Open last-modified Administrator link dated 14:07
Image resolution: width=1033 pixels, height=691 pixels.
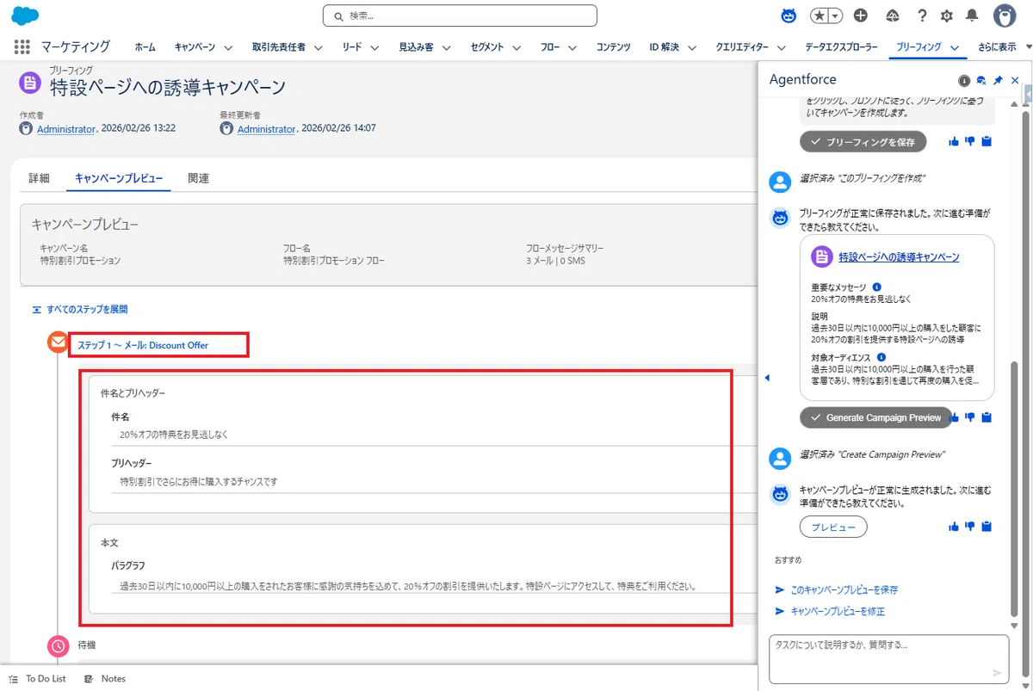[267, 128]
